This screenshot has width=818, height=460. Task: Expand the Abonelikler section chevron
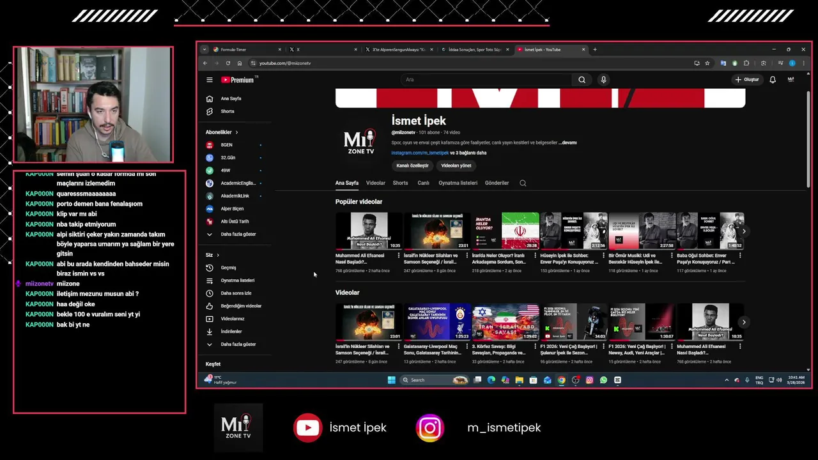tap(236, 132)
